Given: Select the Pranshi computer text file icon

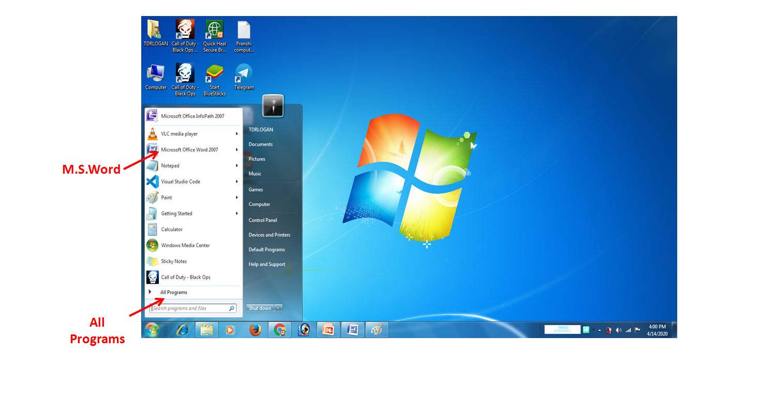Looking at the screenshot, I should (x=244, y=36).
